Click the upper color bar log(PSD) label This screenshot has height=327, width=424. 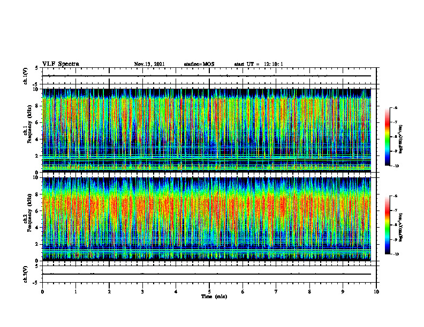click(x=400, y=139)
